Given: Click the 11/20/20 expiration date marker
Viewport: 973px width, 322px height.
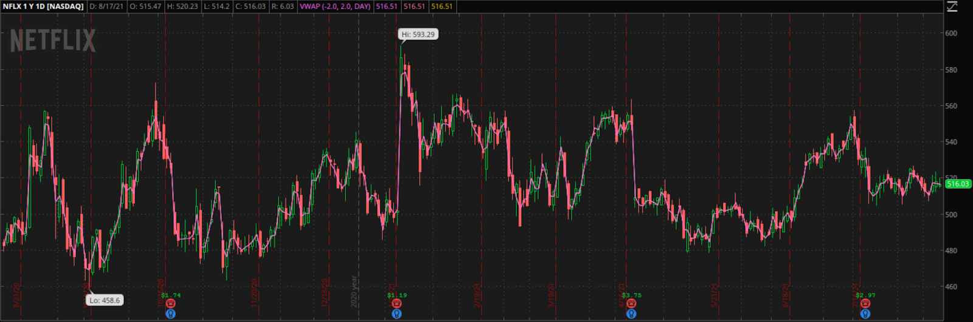Looking at the screenshot, I should [x=255, y=293].
